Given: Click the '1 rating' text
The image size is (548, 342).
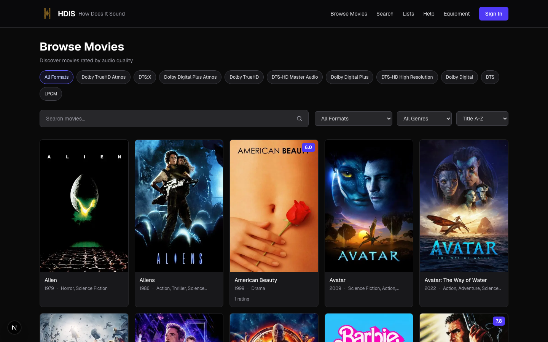Looking at the screenshot, I should point(242,299).
